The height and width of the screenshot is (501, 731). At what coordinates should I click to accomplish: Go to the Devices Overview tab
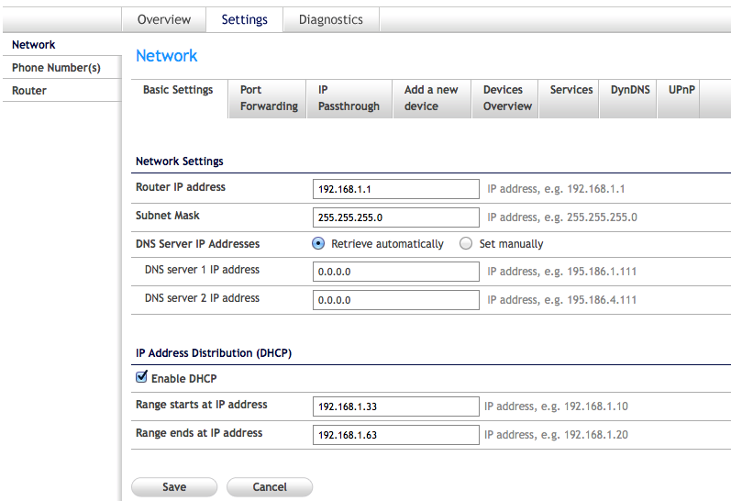507,98
